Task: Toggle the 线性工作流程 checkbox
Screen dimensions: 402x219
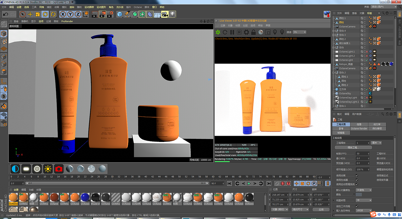Action: (357, 206)
